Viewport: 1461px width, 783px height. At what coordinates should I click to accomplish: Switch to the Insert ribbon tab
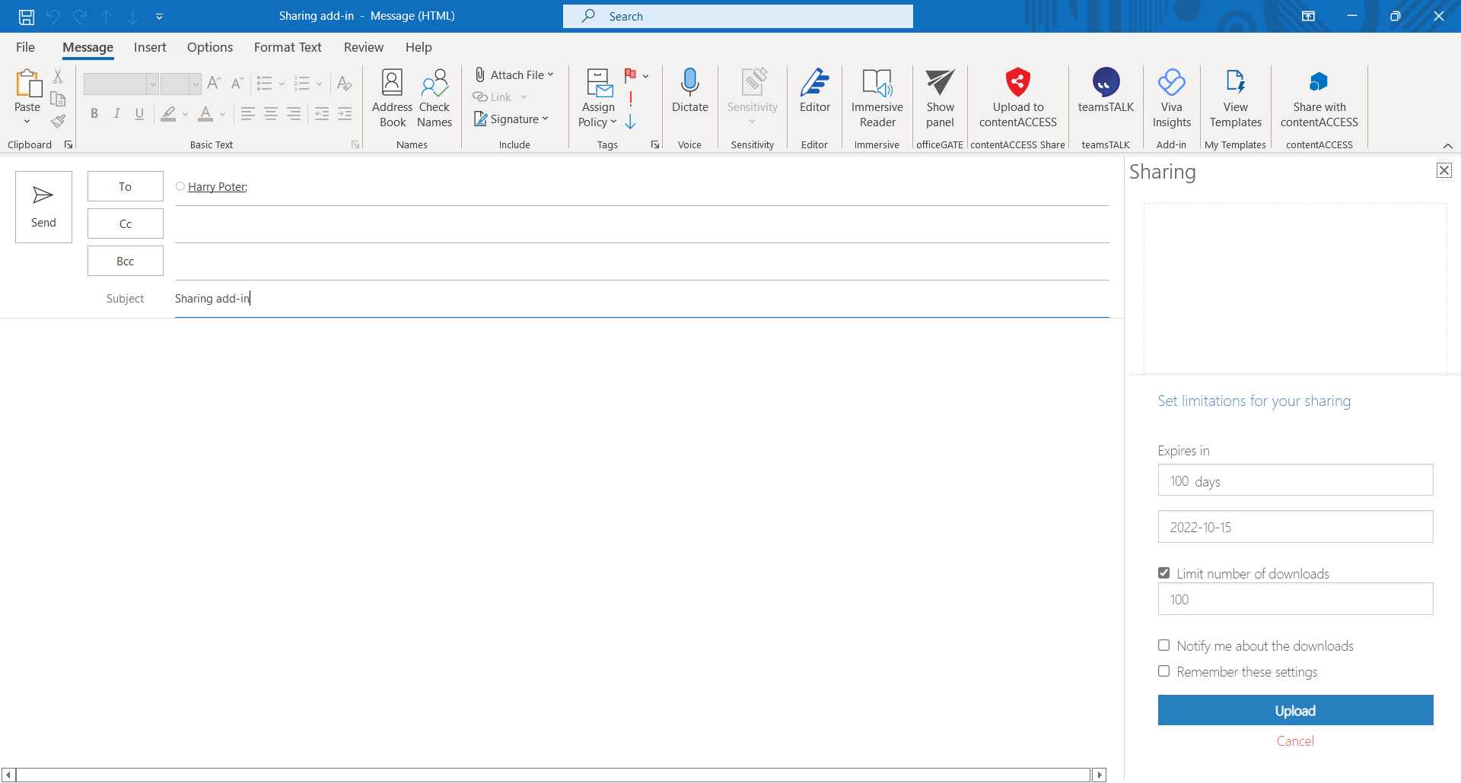click(150, 47)
